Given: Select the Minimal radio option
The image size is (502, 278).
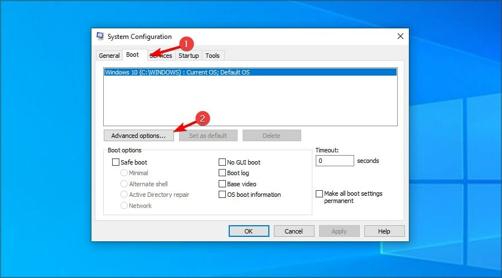Looking at the screenshot, I should [x=124, y=173].
